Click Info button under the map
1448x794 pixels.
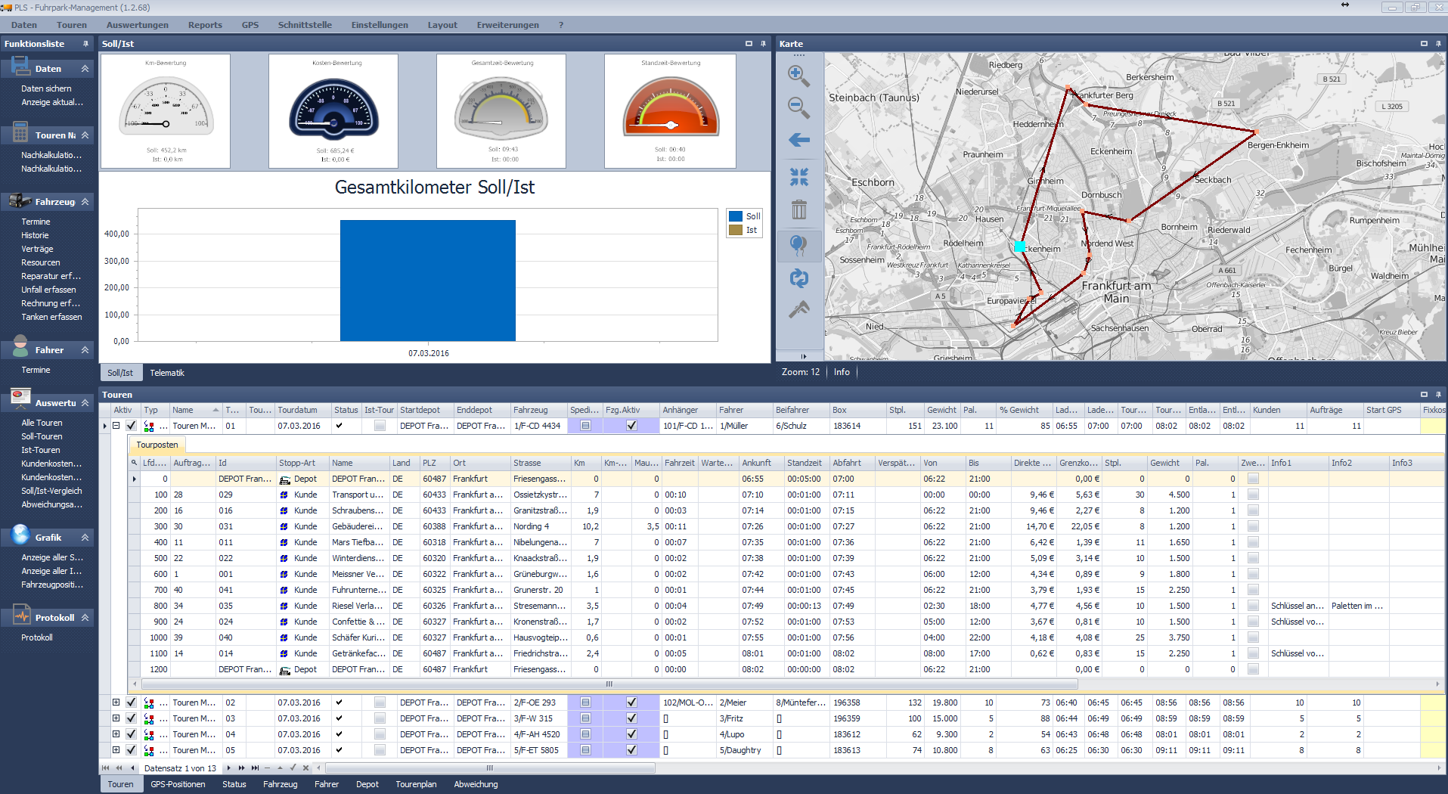click(842, 372)
